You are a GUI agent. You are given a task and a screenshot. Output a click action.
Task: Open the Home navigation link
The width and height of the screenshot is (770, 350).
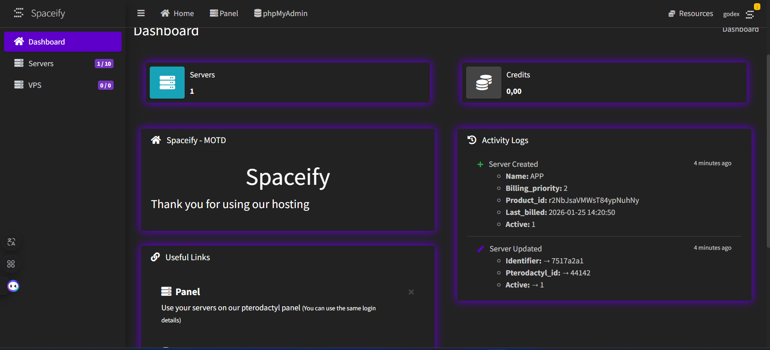177,13
